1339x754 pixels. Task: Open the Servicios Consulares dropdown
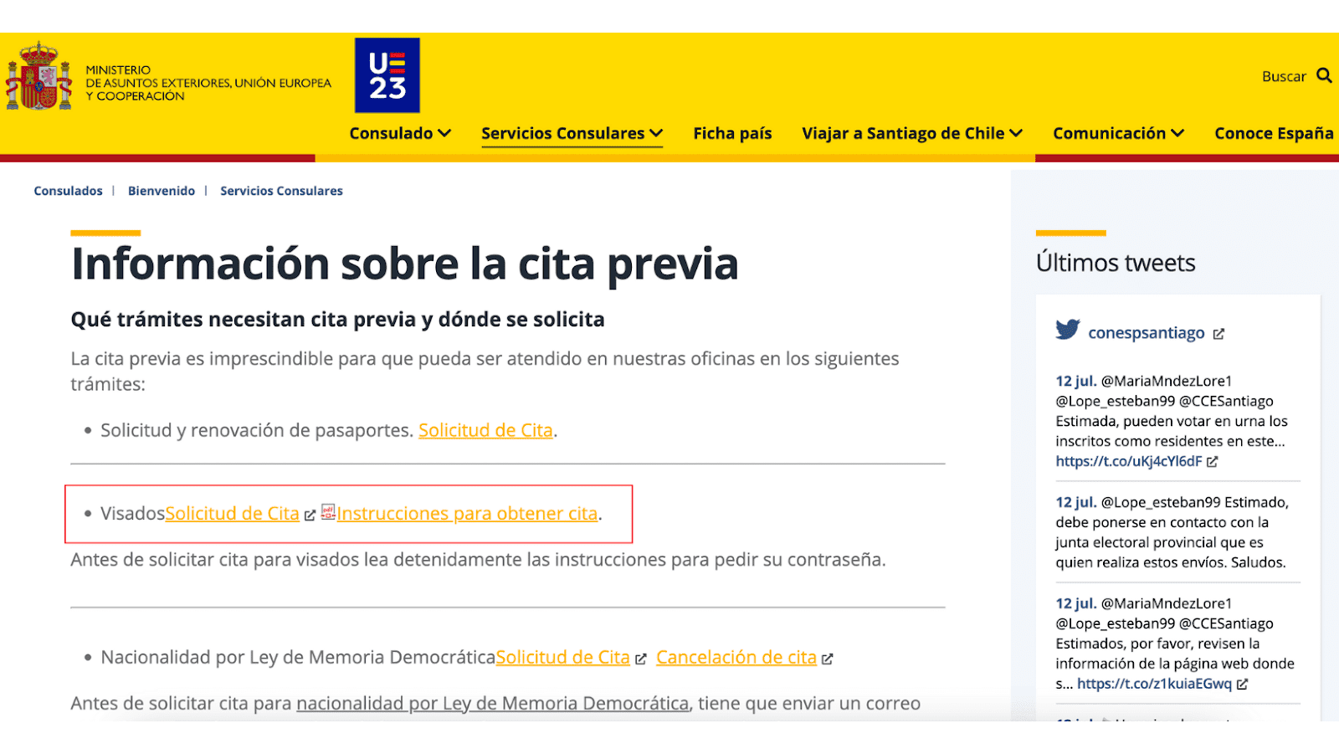click(572, 134)
